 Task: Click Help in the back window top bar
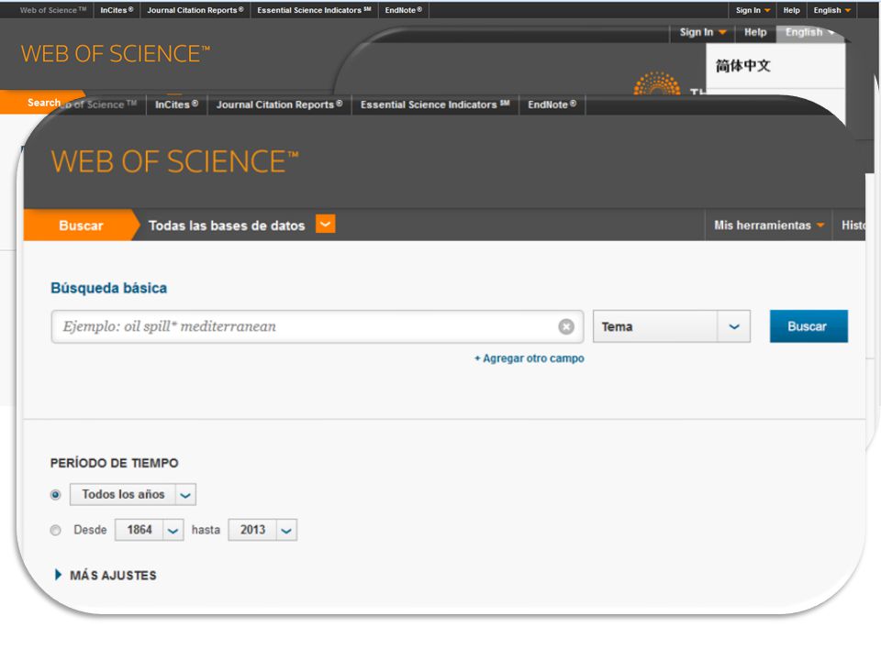pos(791,10)
